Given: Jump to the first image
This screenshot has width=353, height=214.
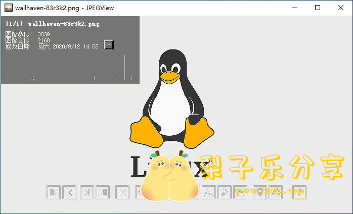Looking at the screenshot, I should click(54, 192).
